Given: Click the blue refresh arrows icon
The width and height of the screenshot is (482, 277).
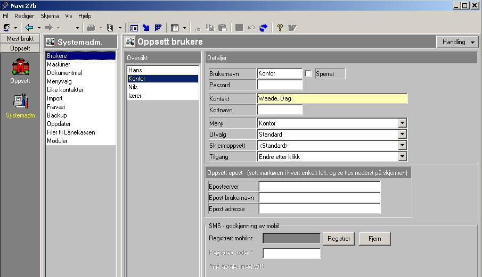Looking at the screenshot, I should 264,28.
